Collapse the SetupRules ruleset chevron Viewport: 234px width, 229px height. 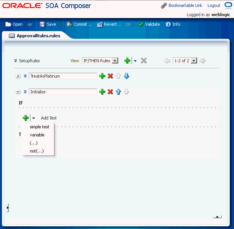coord(15,61)
